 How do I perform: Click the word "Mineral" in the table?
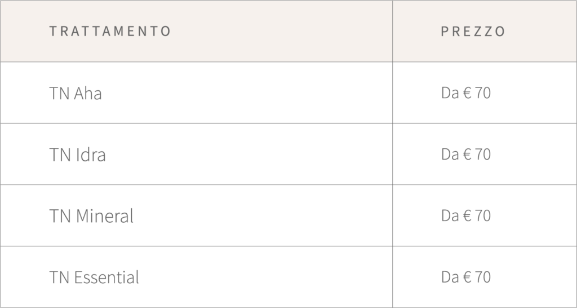pos(104,216)
